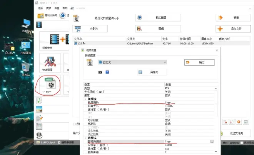Click the 添加文件 add file button

(233, 29)
